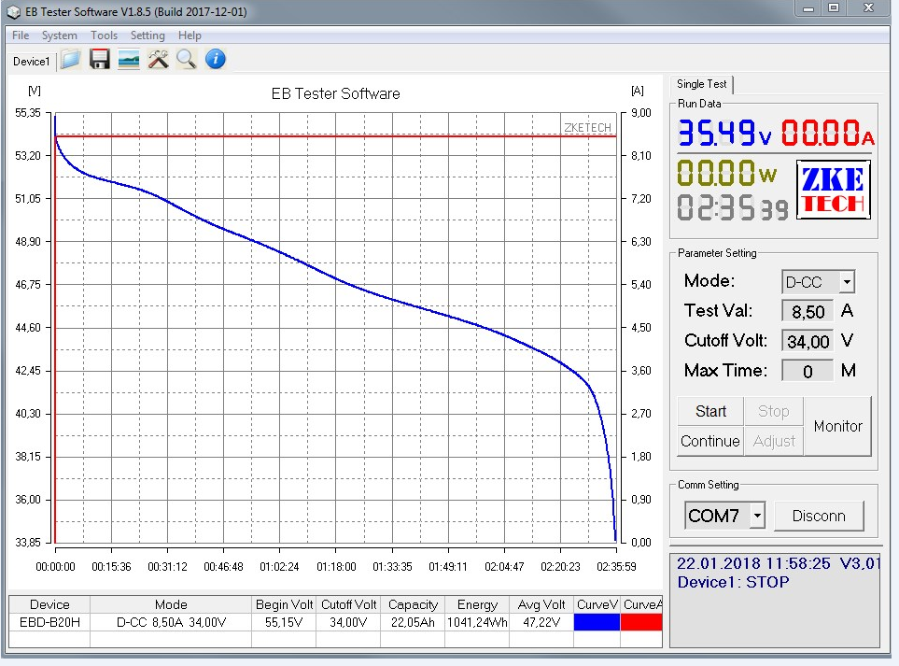Click the open folder toolbar icon
The image size is (899, 666).
(71, 60)
